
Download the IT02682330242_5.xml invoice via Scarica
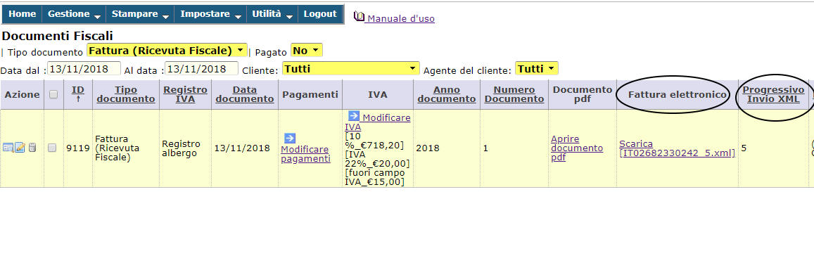(677, 148)
